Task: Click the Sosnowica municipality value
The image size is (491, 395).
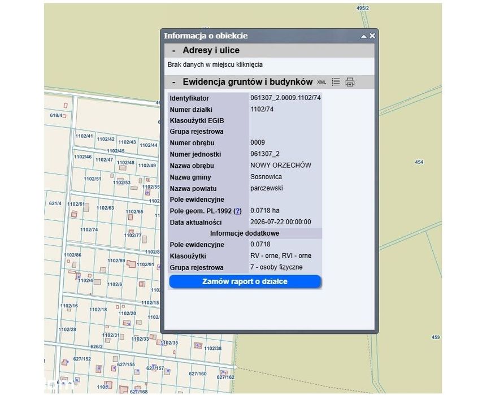Action: (266, 177)
